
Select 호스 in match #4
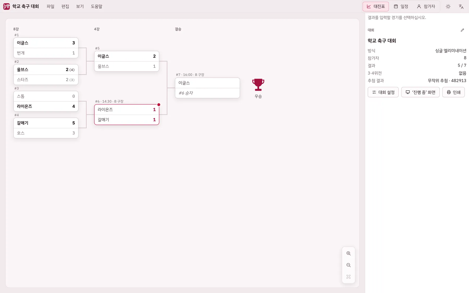pyautogui.click(x=46, y=133)
